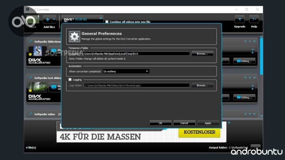Move Softpedia test slides item down
285x160 pixels.
pos(245,78)
